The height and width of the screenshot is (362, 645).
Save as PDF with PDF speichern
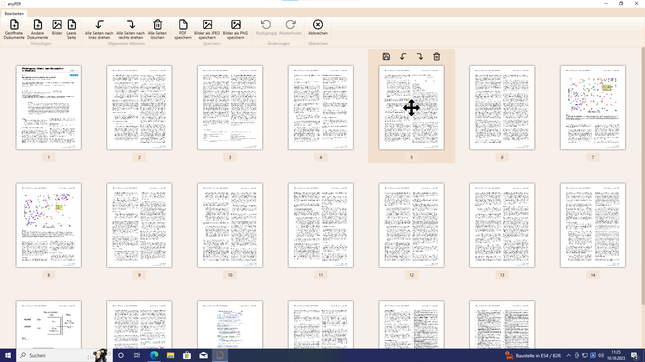(183, 25)
